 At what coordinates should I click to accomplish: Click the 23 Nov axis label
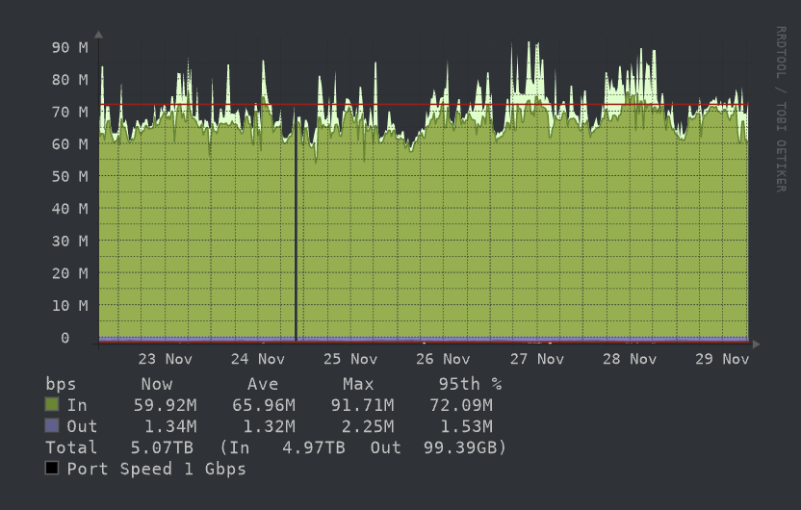[x=165, y=359]
